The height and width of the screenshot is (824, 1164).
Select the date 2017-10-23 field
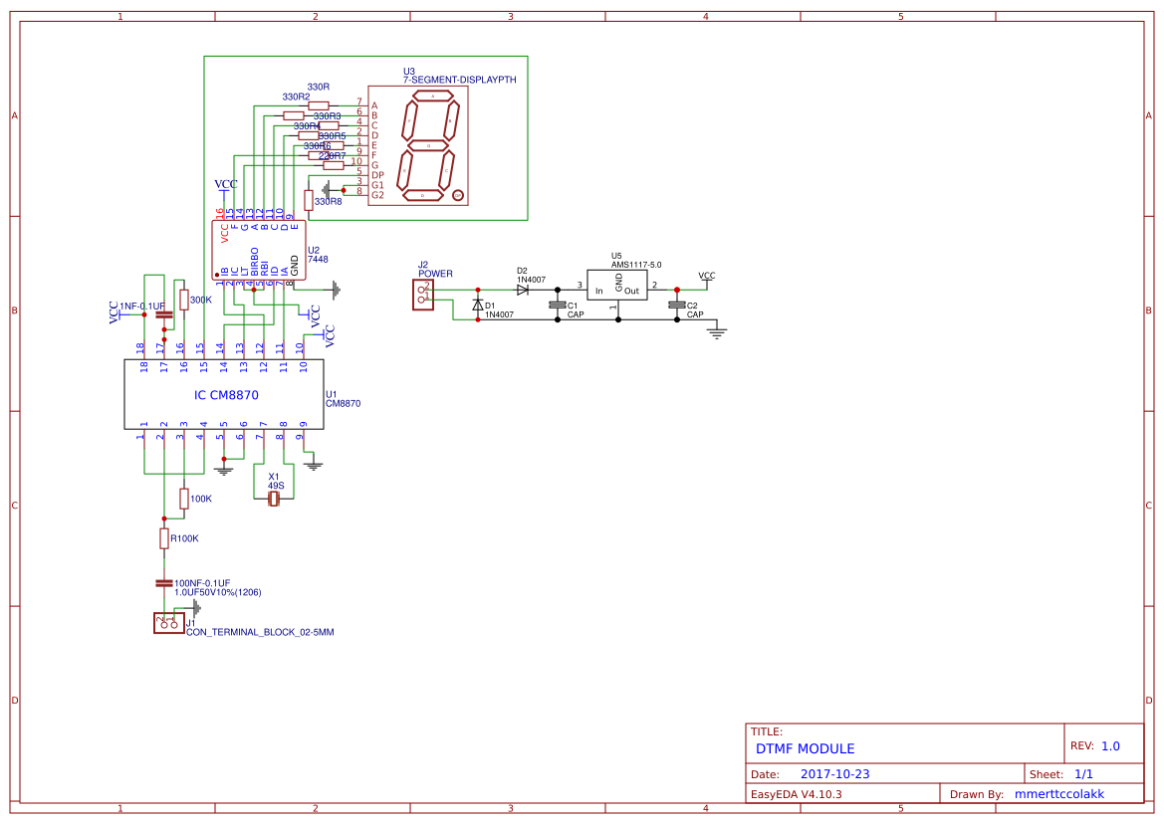pyautogui.click(x=834, y=773)
